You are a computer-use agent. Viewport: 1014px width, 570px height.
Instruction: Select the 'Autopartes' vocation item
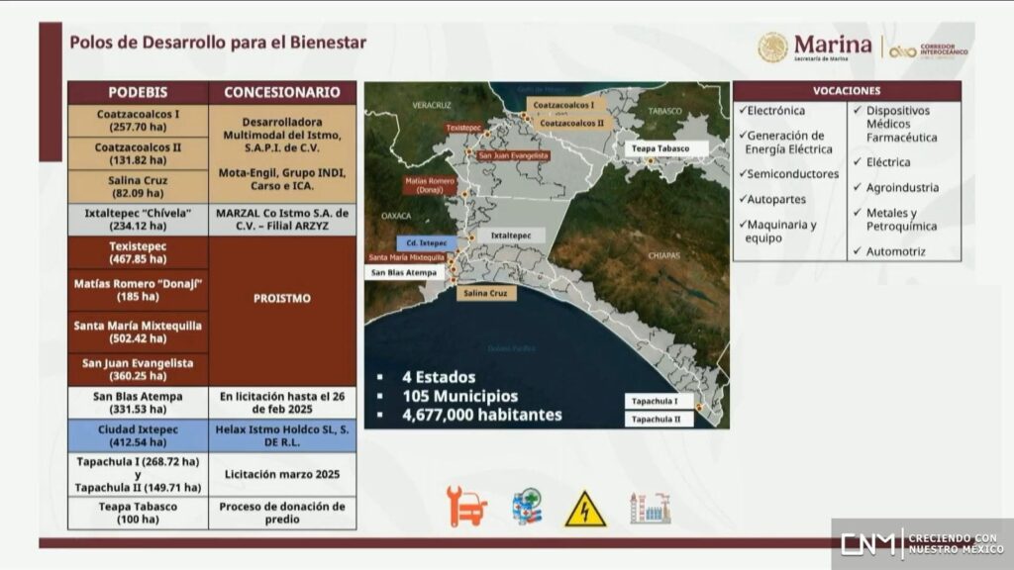point(772,200)
